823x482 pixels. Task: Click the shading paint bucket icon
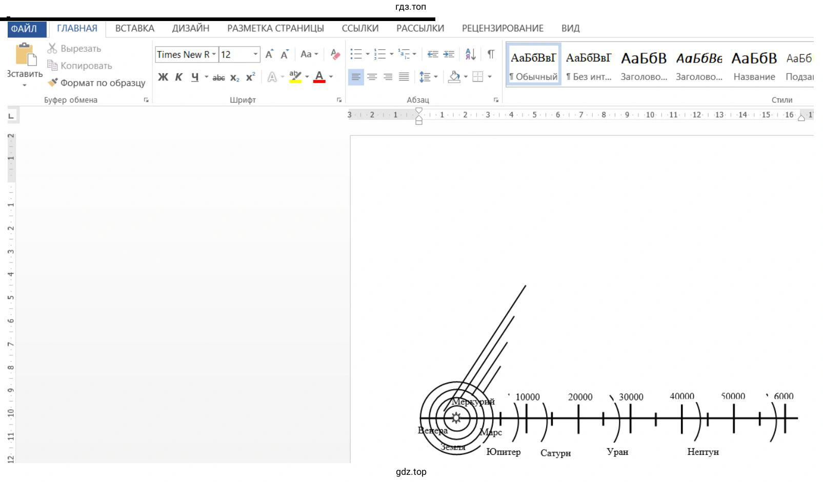pyautogui.click(x=454, y=77)
